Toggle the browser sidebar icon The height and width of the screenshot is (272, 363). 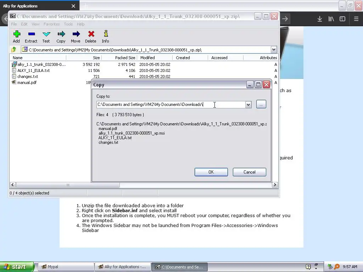click(x=342, y=19)
